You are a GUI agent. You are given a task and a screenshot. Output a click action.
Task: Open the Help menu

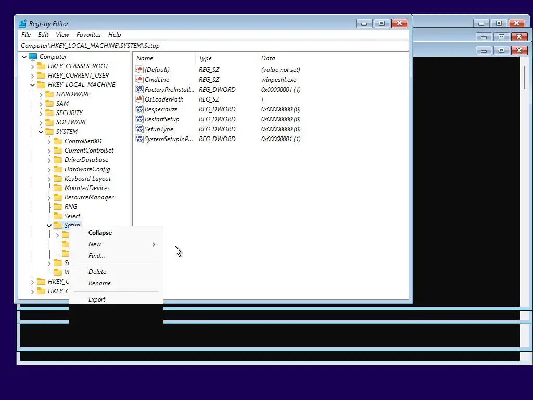coord(115,35)
